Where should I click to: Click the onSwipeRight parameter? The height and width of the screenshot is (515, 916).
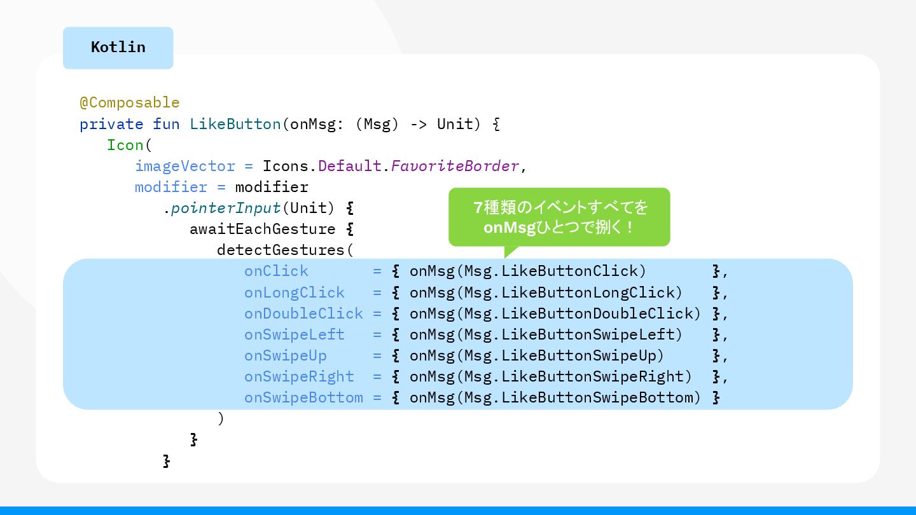point(299,376)
